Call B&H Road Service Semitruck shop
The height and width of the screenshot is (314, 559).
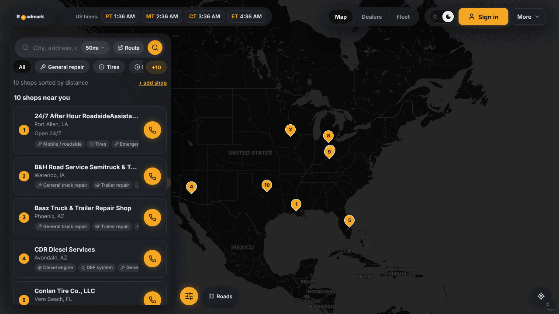pos(152,176)
